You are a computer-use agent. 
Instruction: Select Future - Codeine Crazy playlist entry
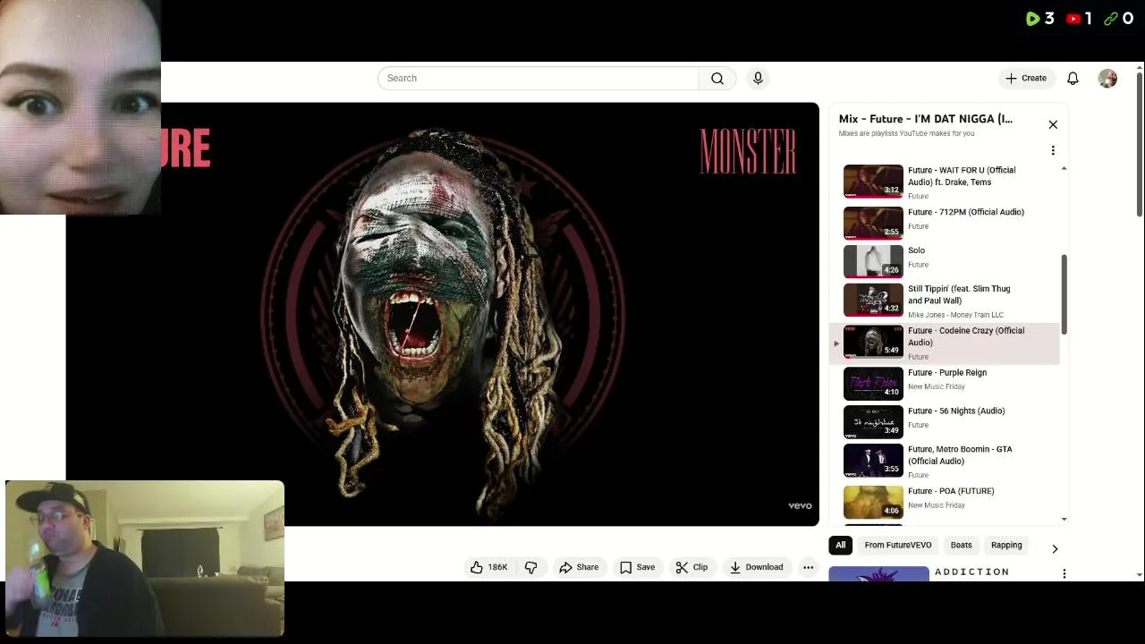(x=945, y=343)
